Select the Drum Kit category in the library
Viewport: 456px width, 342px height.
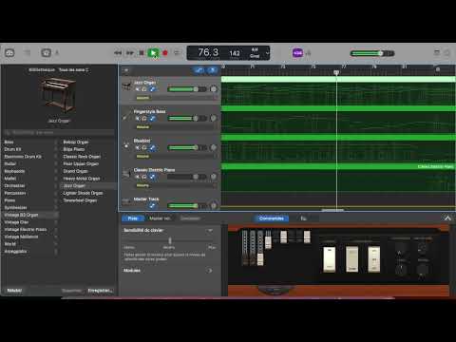(x=12, y=149)
